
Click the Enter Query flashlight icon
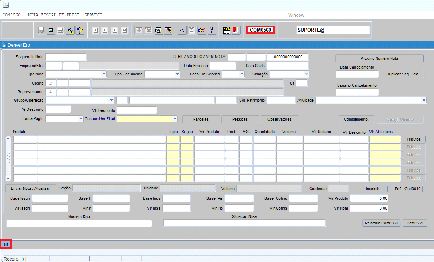click(70, 30)
